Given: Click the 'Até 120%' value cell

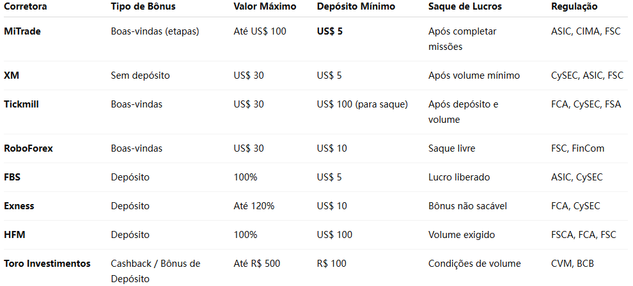Looking at the screenshot, I should pyautogui.click(x=254, y=206).
